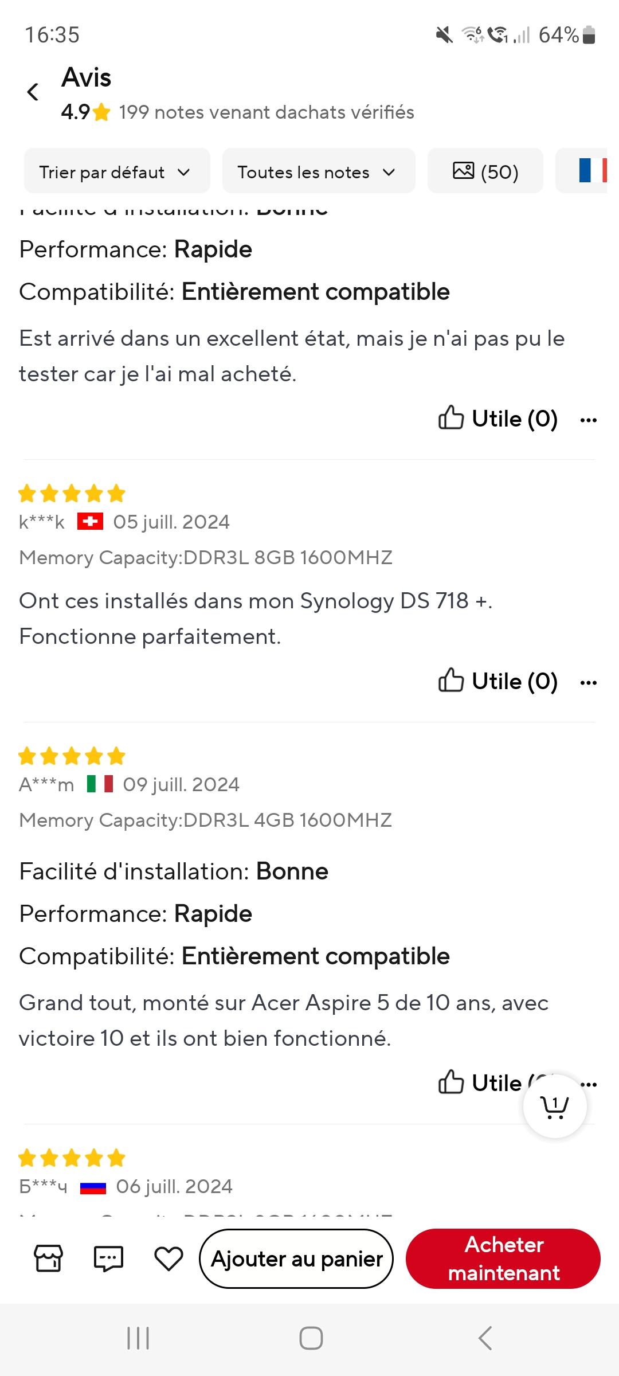
Task: Open the store icon in bottom bar
Action: click(49, 1258)
